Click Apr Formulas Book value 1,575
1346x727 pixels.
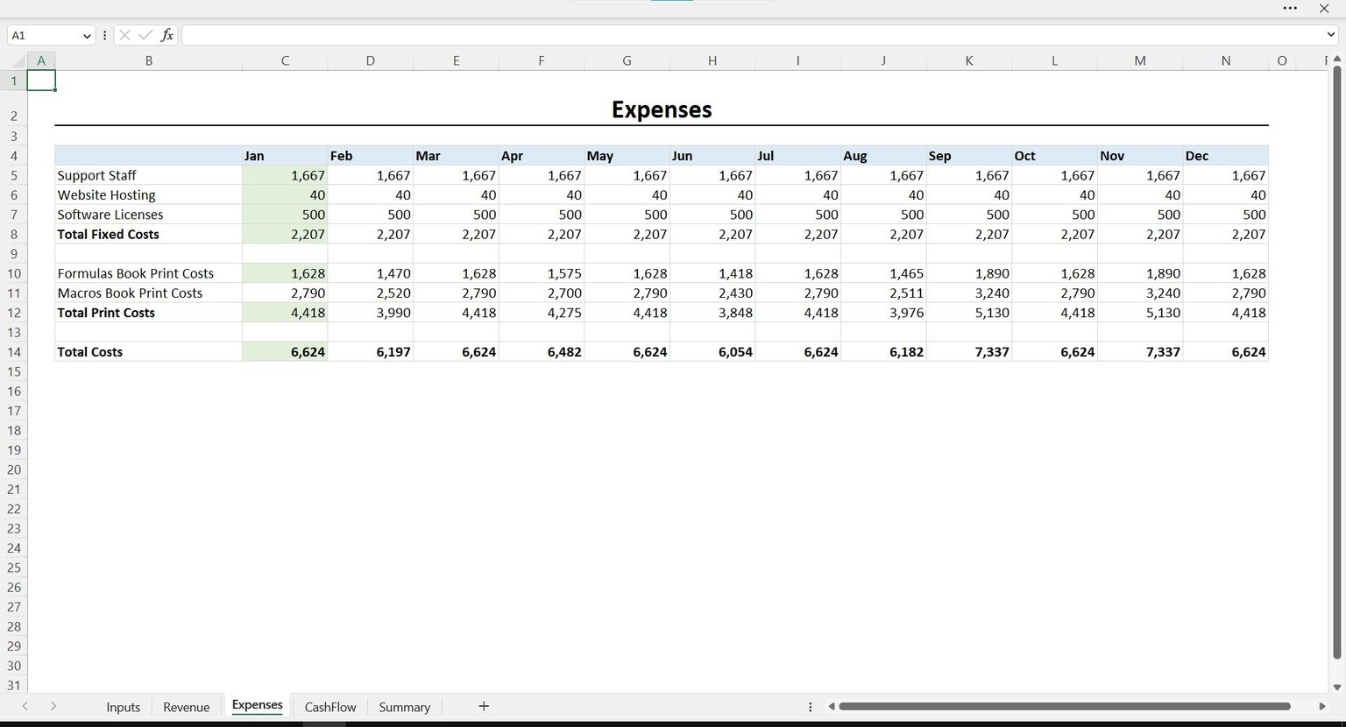click(542, 273)
